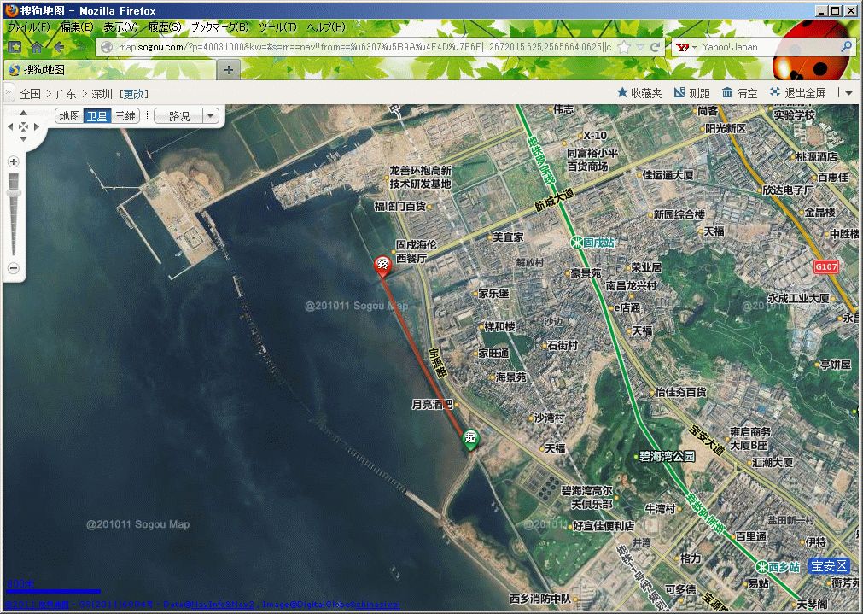Switch to 地图 map view
The image size is (863, 614).
pyautogui.click(x=69, y=116)
